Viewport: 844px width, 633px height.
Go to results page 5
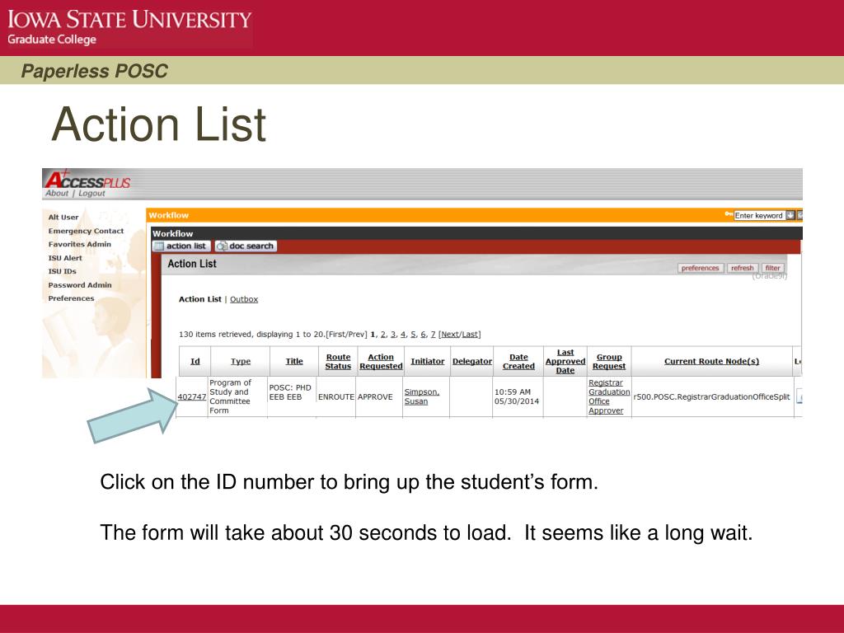413,335
